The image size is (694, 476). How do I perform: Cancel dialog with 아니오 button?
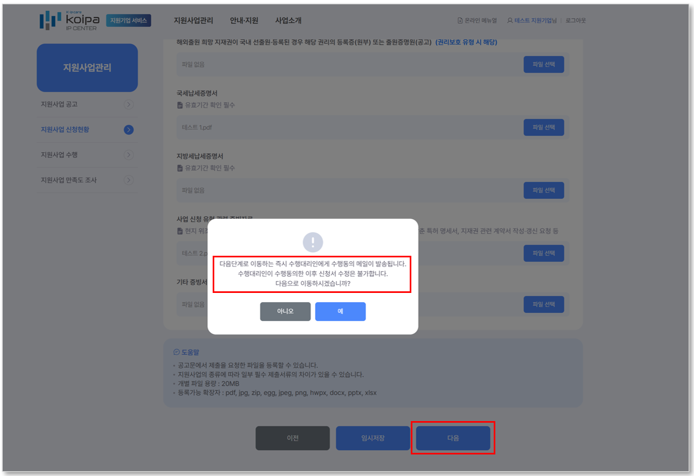(285, 311)
